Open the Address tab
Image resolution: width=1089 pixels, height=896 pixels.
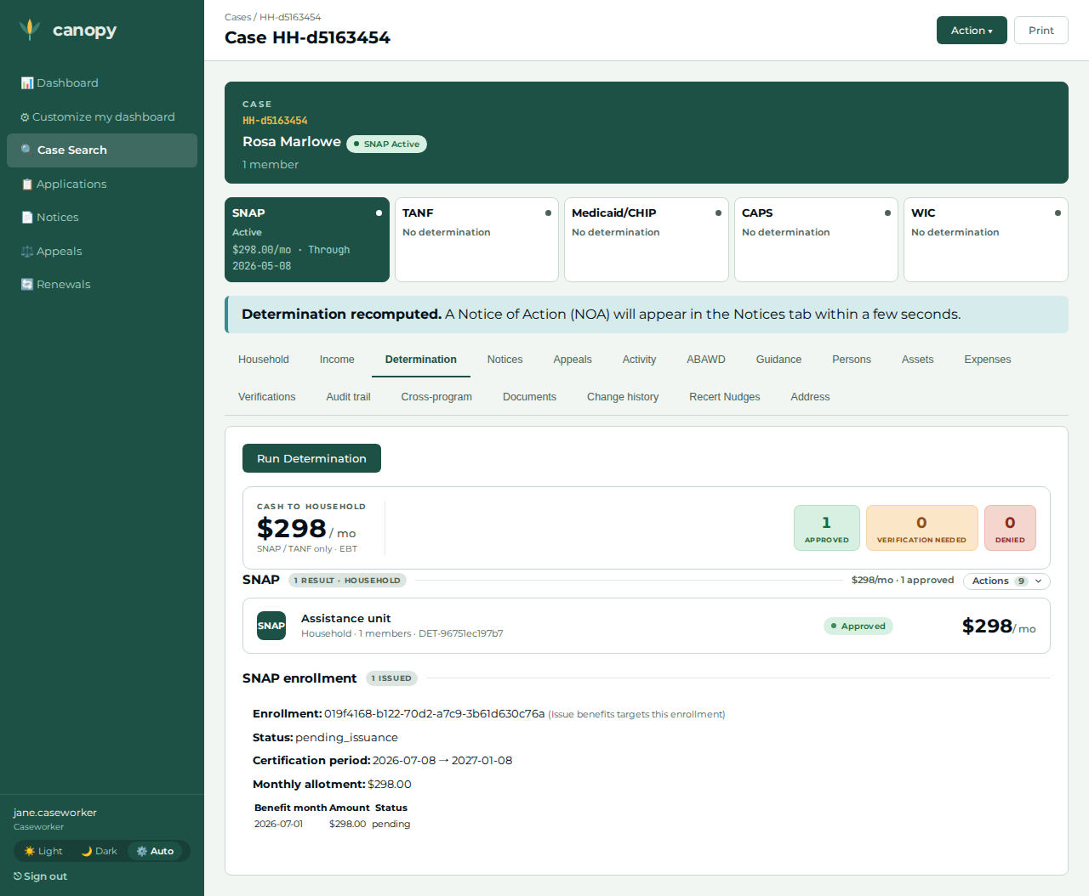click(810, 397)
